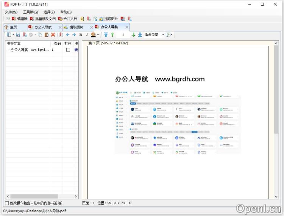Click the file path in status bar
Viewport: 284px width, 216px height.
(x=34, y=211)
